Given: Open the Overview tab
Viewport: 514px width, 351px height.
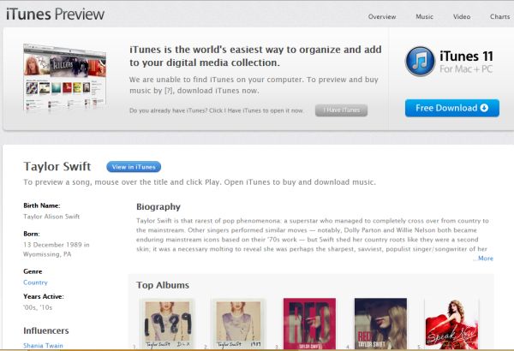Looking at the screenshot, I should point(382,17).
